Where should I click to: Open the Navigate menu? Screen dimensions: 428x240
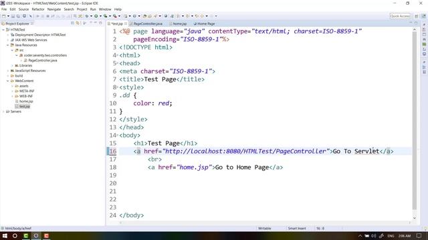54,9
